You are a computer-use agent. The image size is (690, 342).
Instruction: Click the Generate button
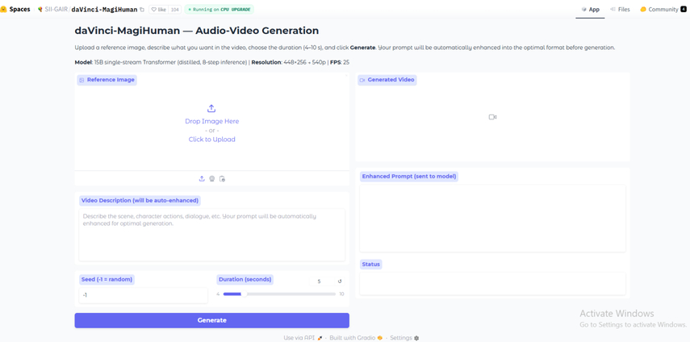(x=211, y=320)
